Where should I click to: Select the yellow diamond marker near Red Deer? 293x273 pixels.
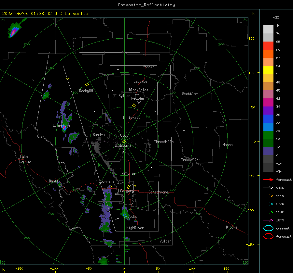pyautogui.click(x=134, y=105)
